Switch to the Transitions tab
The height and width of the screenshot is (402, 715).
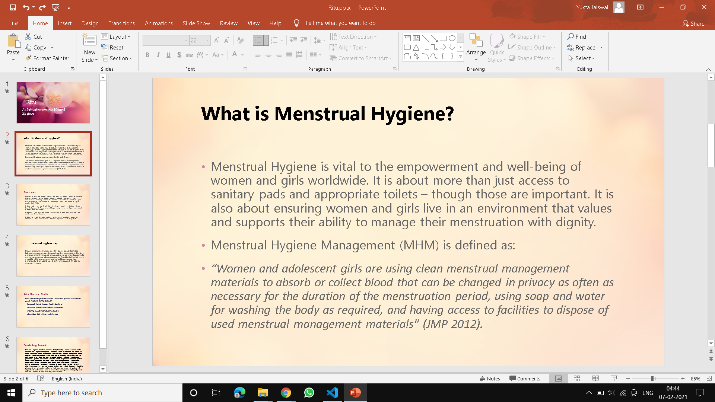pos(121,23)
